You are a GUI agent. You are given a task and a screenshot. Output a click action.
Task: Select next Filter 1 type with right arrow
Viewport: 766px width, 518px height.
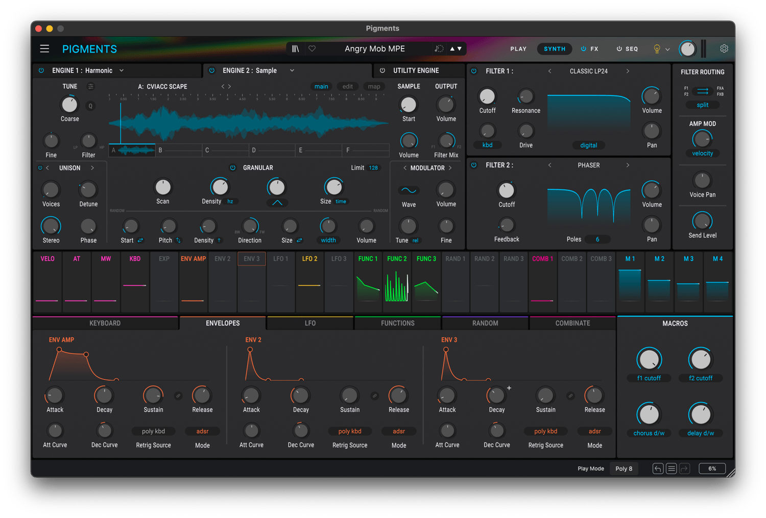click(x=628, y=71)
